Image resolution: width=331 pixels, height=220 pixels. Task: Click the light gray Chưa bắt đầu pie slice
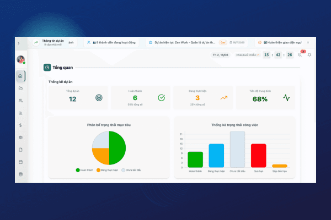coord(102,141)
